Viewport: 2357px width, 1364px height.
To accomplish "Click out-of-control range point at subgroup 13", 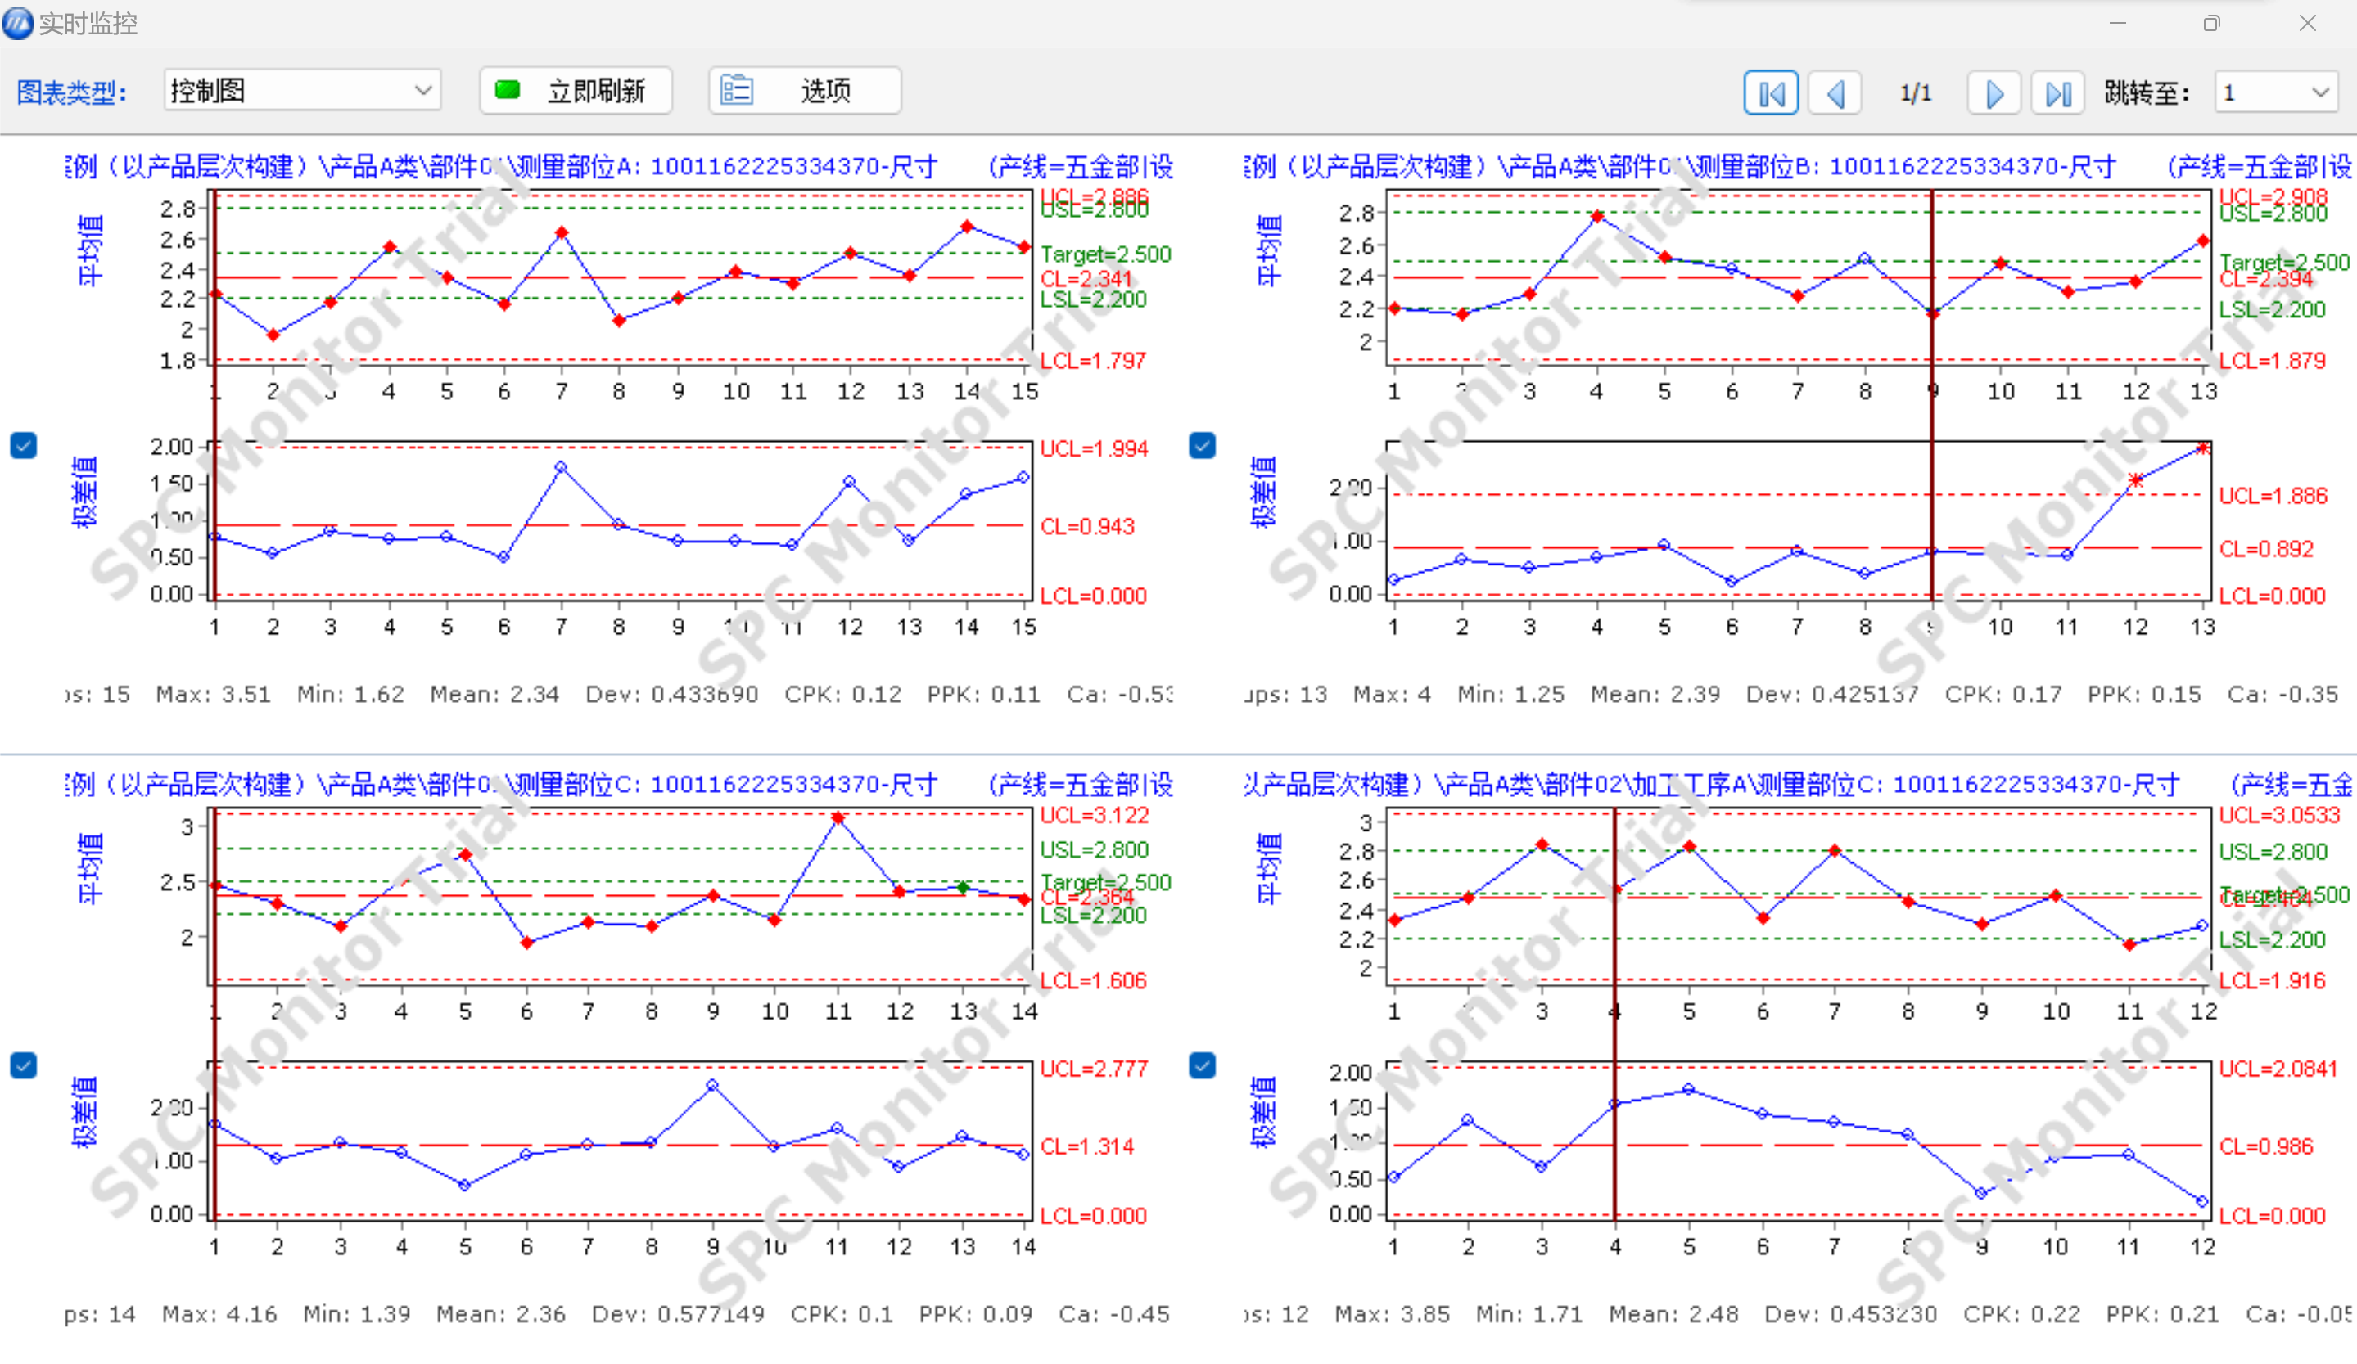I will point(2202,448).
